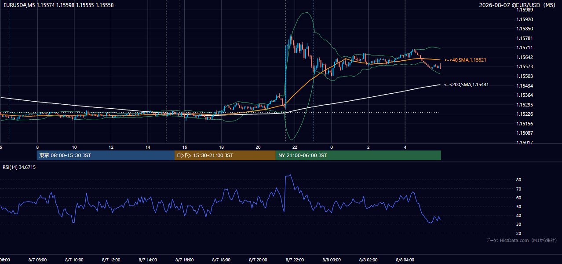Click hour axis label 20 under price chart
Screen dimensions: 562x264
[x=258, y=147]
